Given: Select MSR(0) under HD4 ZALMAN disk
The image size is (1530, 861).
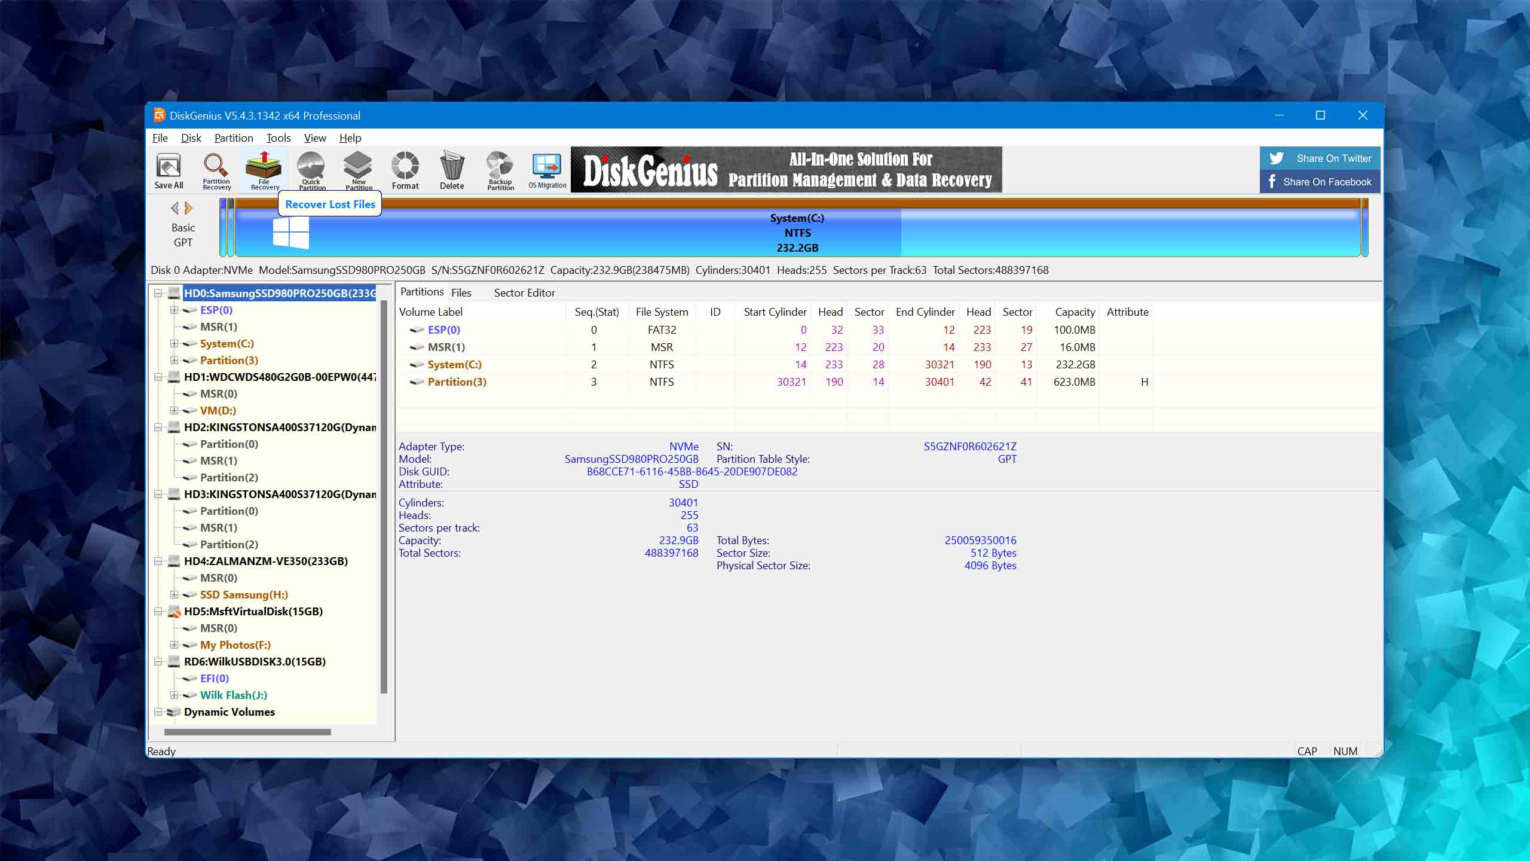Looking at the screenshot, I should pos(219,578).
